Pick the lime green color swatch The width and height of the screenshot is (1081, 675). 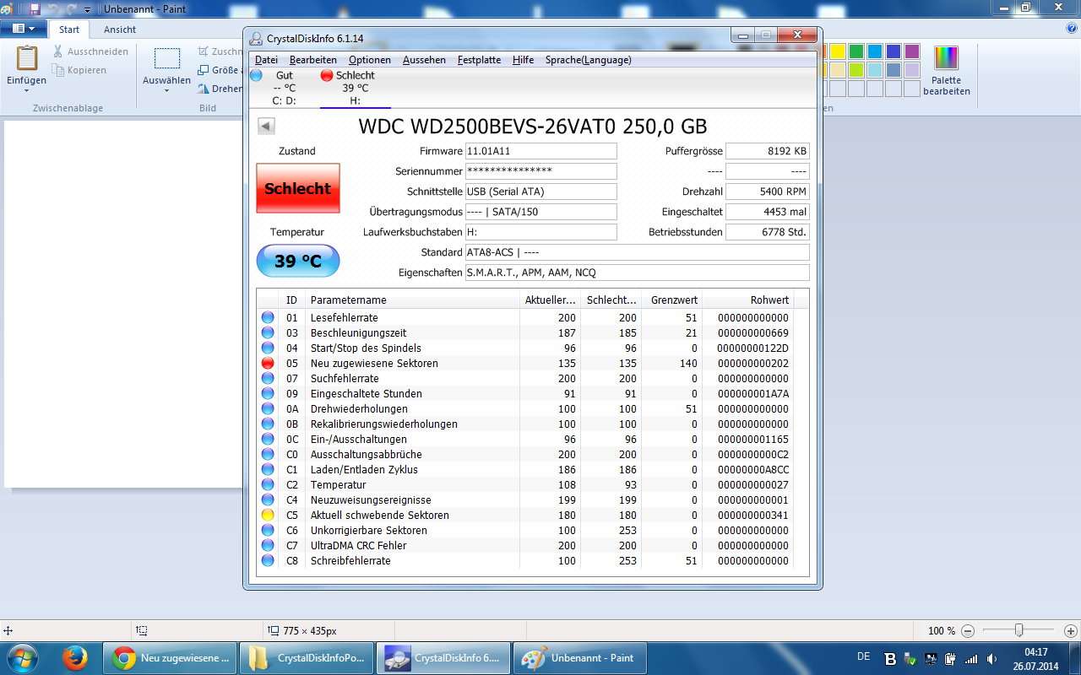[x=856, y=70]
